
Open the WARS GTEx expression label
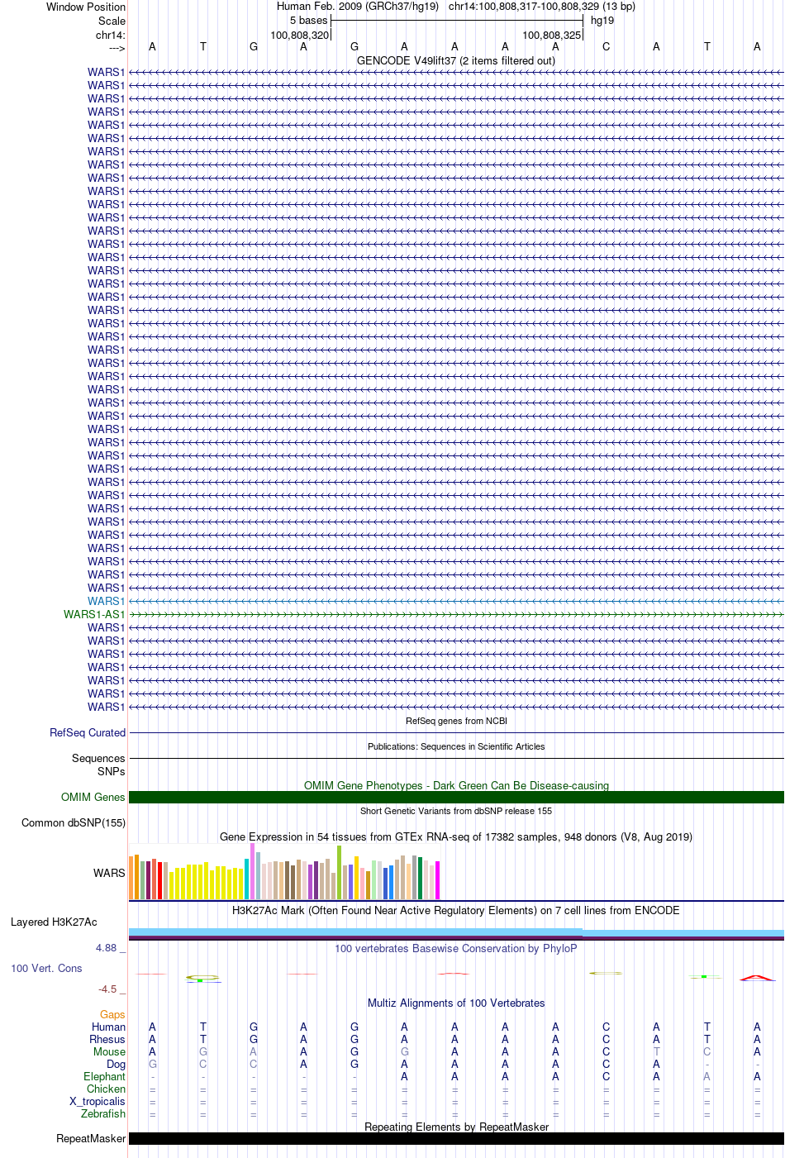(x=109, y=873)
